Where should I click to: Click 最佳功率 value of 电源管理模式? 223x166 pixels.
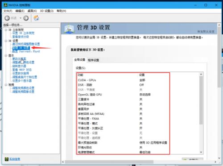(145, 152)
